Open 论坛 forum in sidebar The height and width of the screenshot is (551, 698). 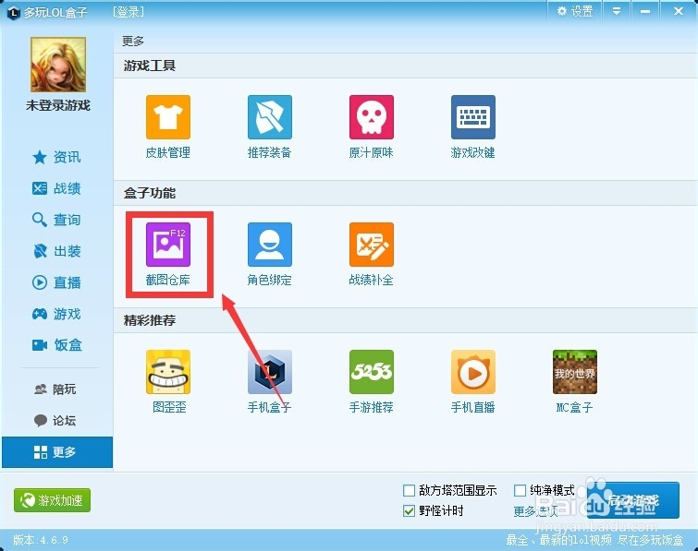(55, 420)
